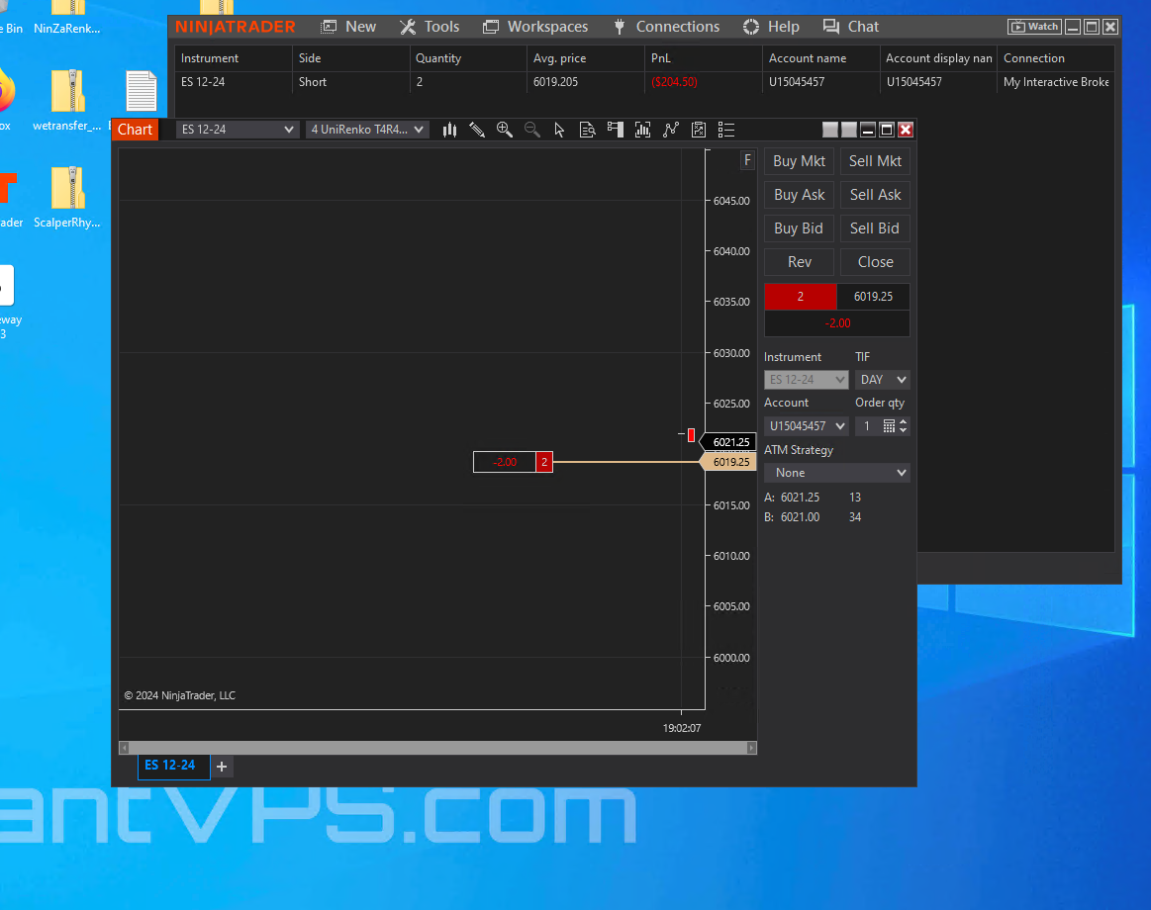The height and width of the screenshot is (910, 1151).
Task: Click the F button at chart top
Action: 746,160
